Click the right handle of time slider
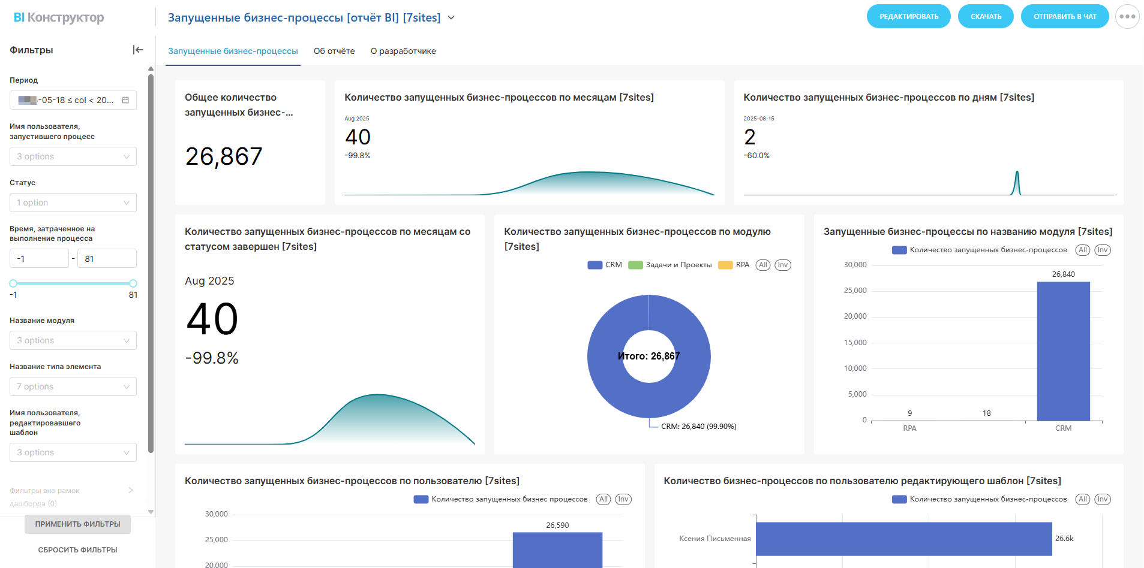Image resolution: width=1144 pixels, height=568 pixels. pyautogui.click(x=133, y=283)
